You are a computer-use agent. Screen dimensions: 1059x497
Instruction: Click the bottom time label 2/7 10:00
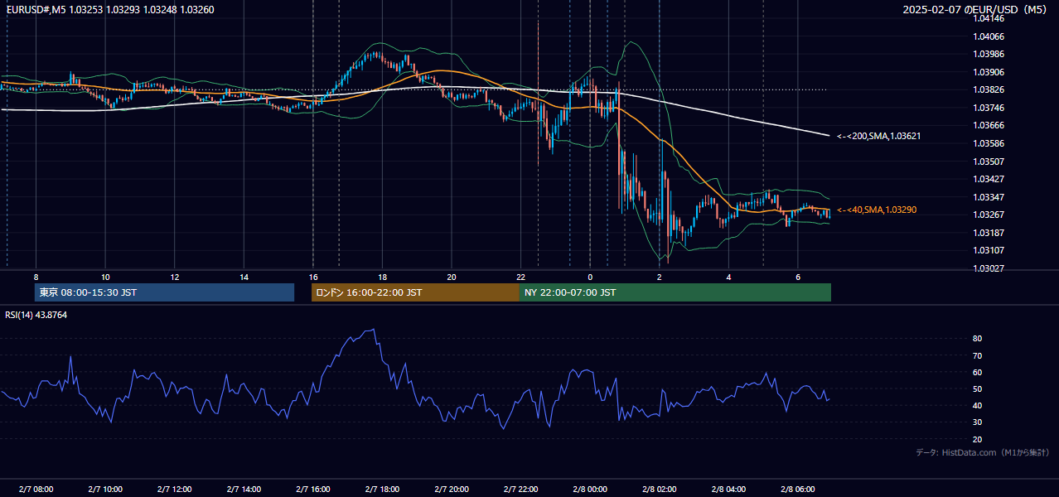[105, 490]
